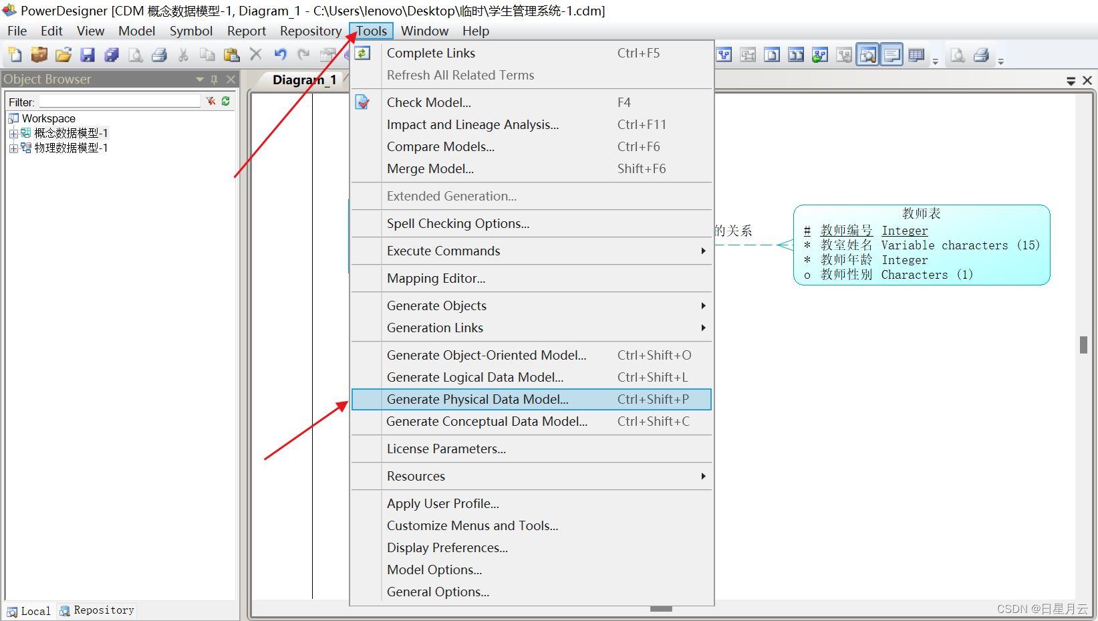Open General Options from Tools menu
The image size is (1098, 621).
[x=531, y=592]
